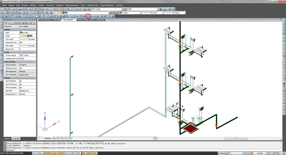
Task: Click the undo arrow icon
Action: [x=47, y=9]
